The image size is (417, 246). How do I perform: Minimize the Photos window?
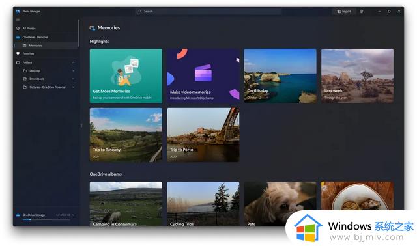tap(379, 12)
